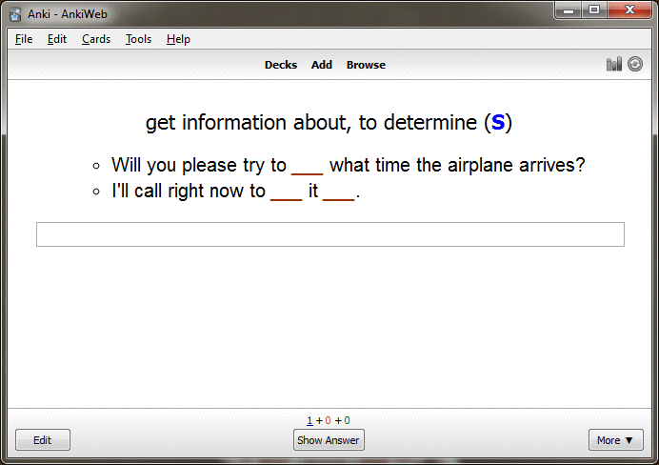Viewport: 659px width, 465px height.
Task: Expand the More dropdown button
Action: coord(615,440)
